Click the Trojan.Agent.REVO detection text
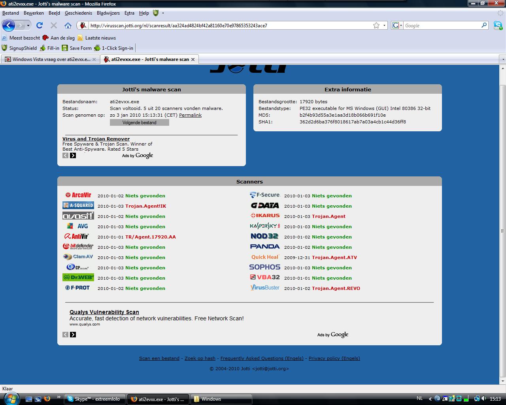Image resolution: width=506 pixels, height=405 pixels. click(336, 288)
